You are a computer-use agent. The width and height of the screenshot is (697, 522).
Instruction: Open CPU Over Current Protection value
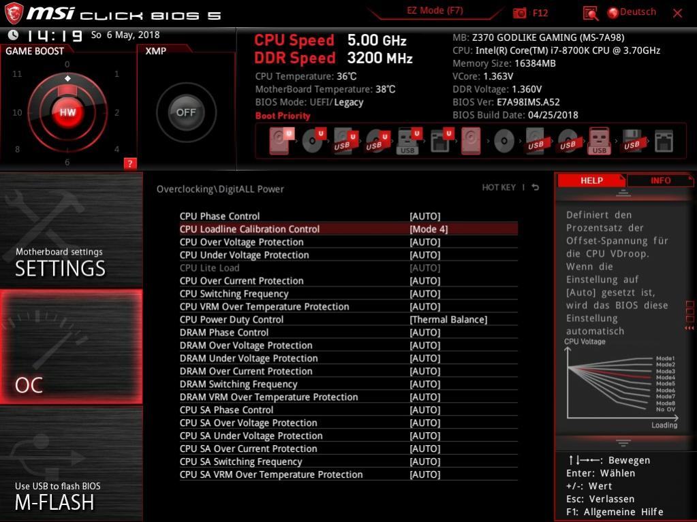425,280
